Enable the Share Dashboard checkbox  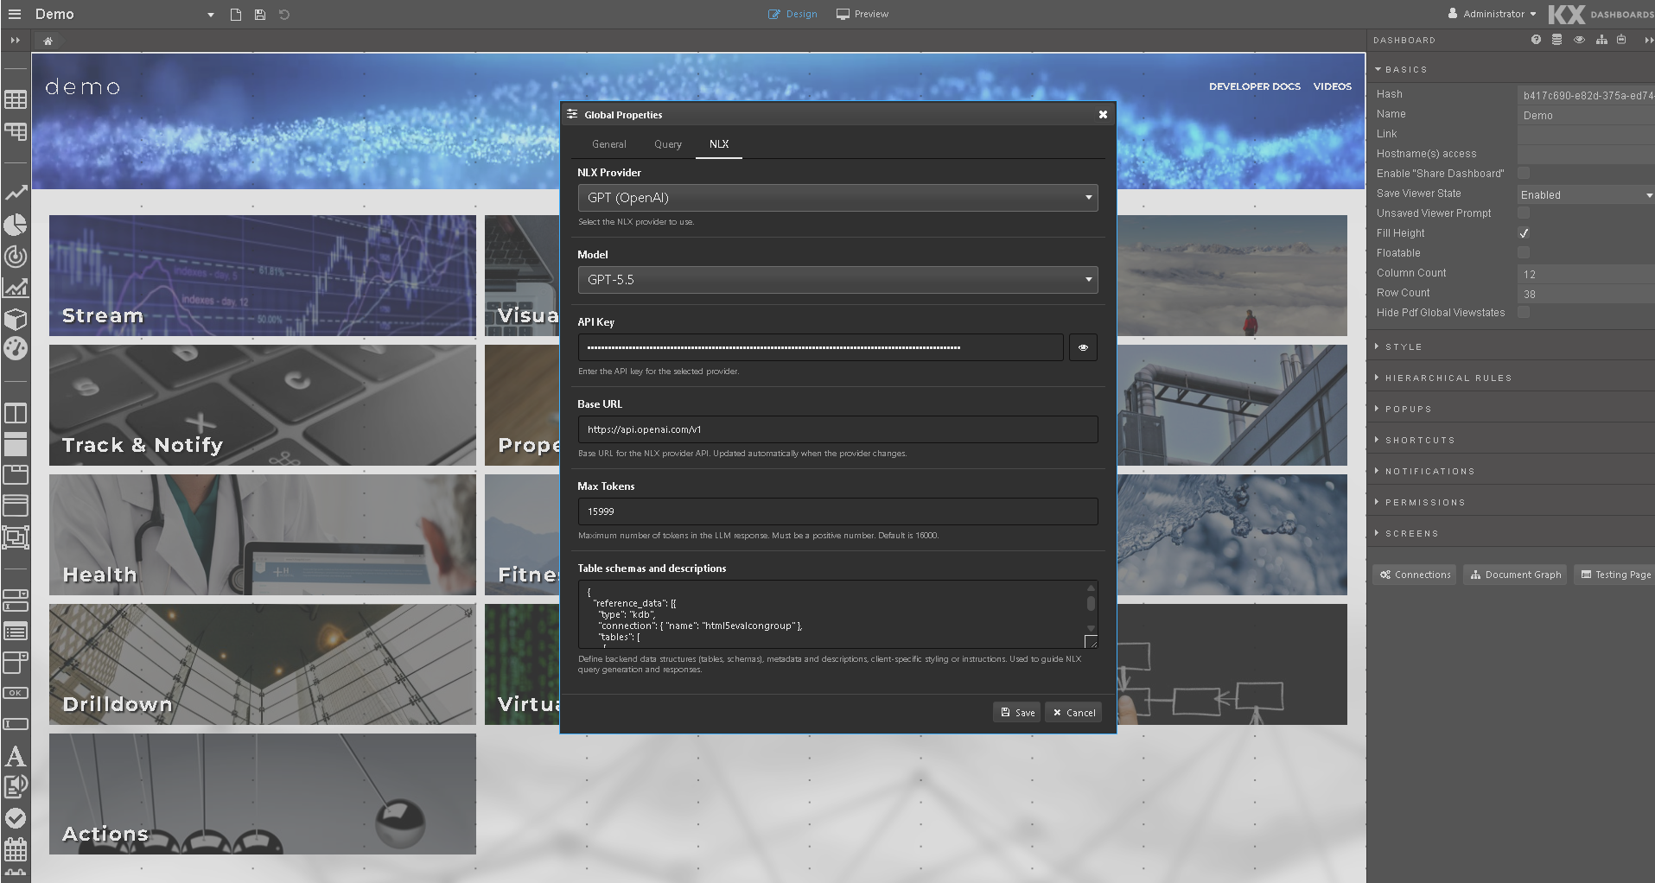point(1524,173)
